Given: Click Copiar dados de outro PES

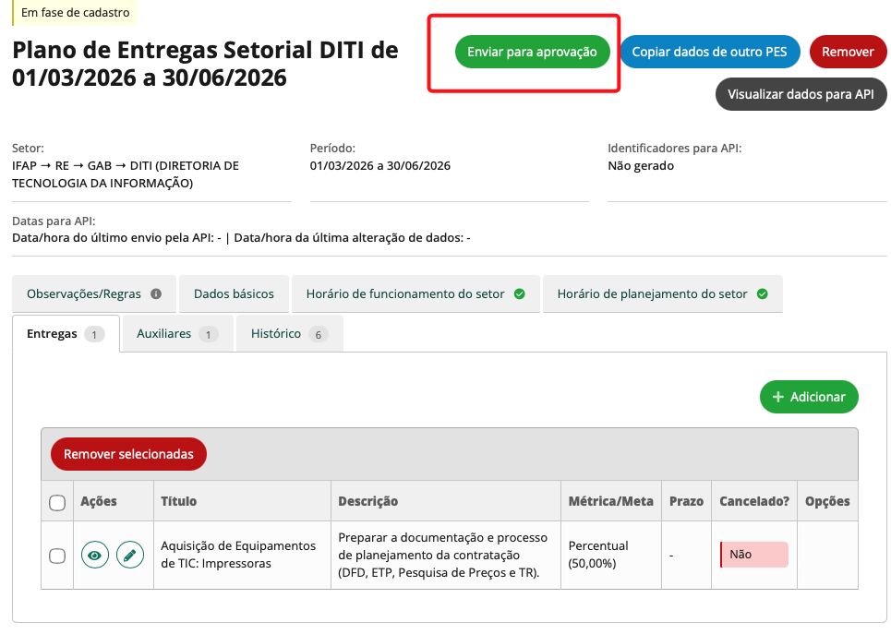Looking at the screenshot, I should click(709, 52).
